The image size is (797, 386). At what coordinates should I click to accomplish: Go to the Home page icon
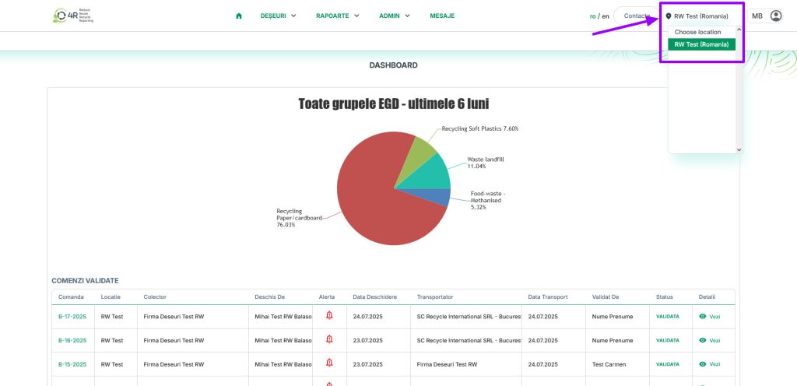point(239,16)
